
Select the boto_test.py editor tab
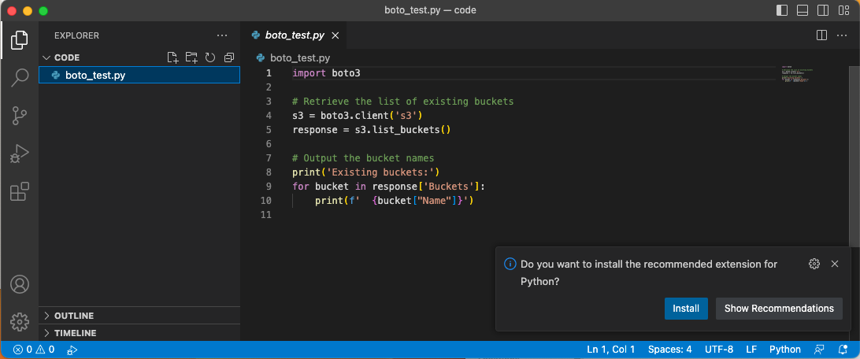[x=295, y=35]
